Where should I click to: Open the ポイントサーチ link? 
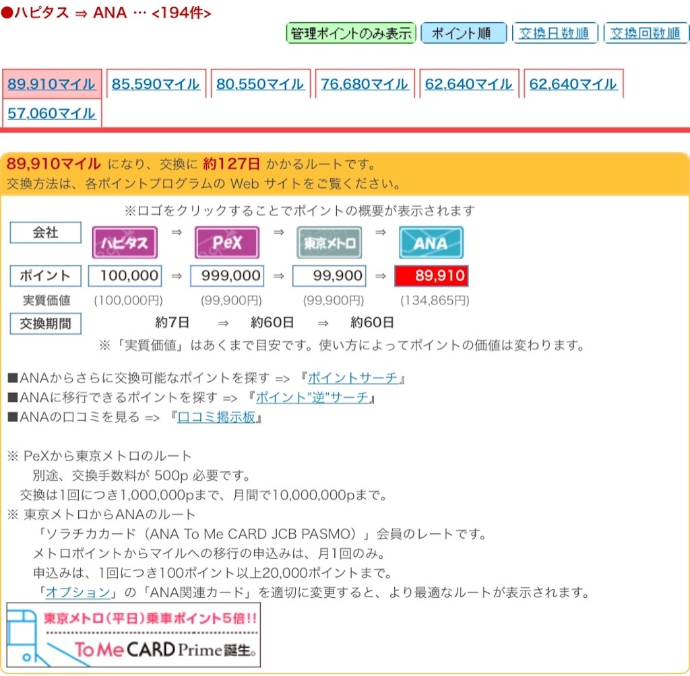352,378
